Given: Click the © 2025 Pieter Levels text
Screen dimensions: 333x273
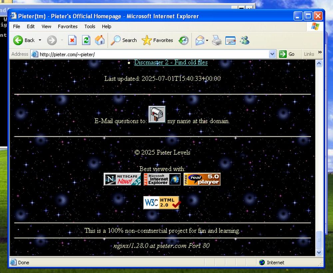Looking at the screenshot, I should (163, 152).
